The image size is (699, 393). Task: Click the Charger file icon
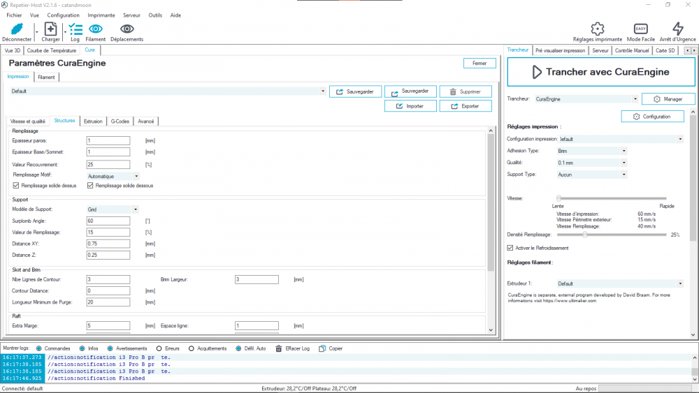(50, 29)
